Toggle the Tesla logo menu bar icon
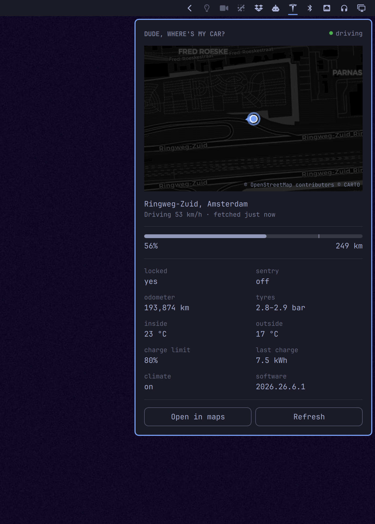Image resolution: width=375 pixels, height=524 pixels. coord(293,8)
